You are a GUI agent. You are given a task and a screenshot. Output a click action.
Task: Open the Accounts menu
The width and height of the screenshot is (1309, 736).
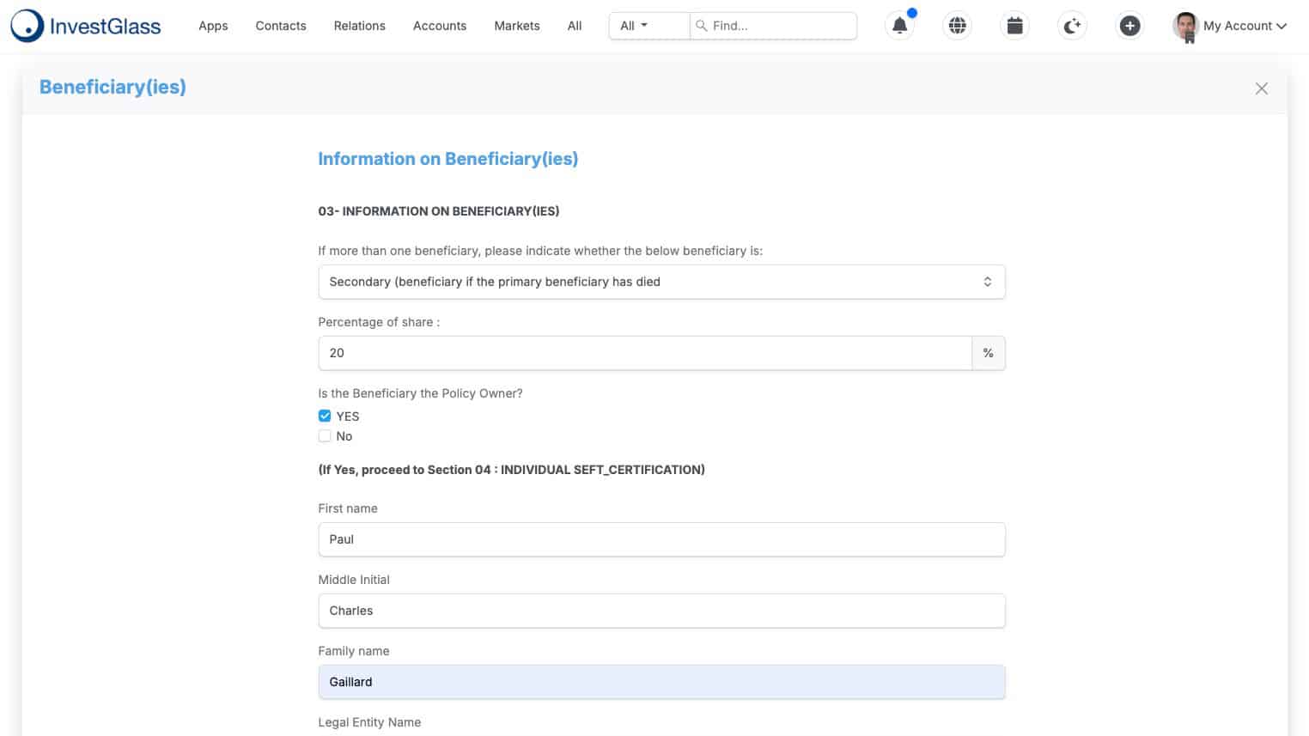click(440, 26)
